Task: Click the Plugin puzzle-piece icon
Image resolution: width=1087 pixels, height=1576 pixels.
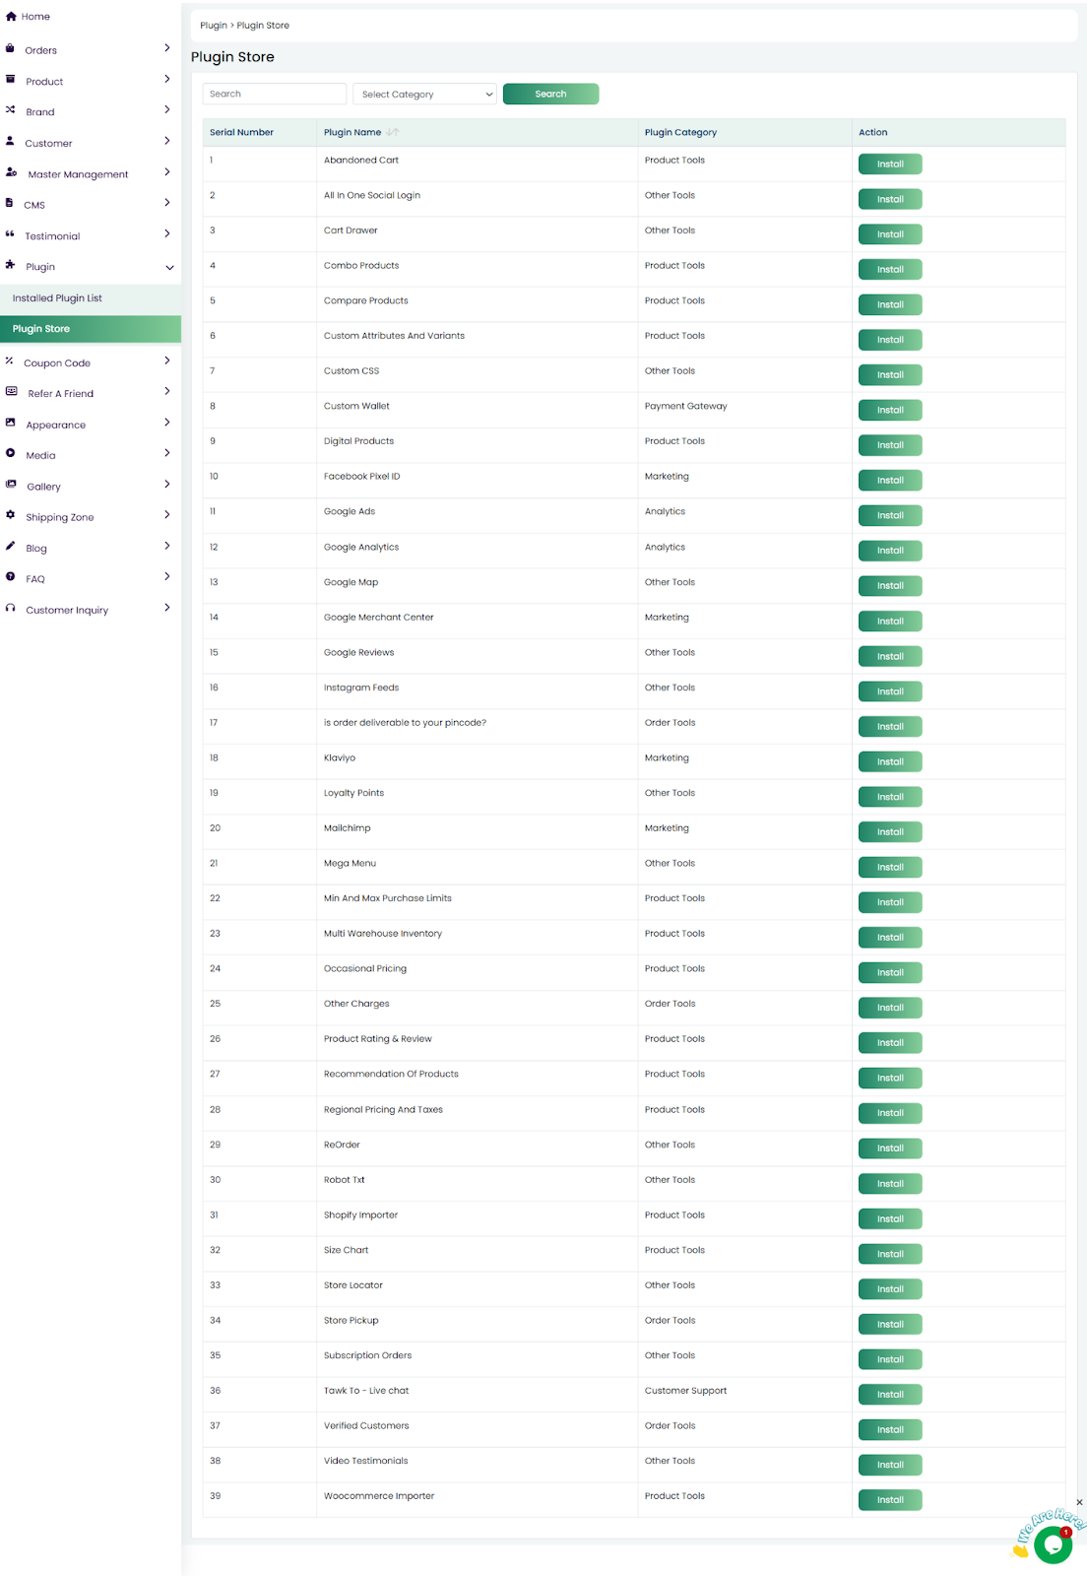Action: [10, 265]
